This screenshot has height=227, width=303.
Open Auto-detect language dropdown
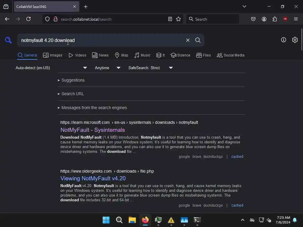pos(51,68)
